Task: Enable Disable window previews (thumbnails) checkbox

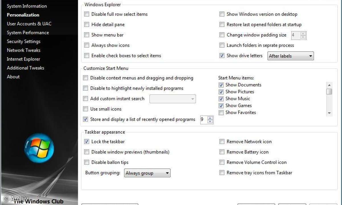Action: coord(87,152)
